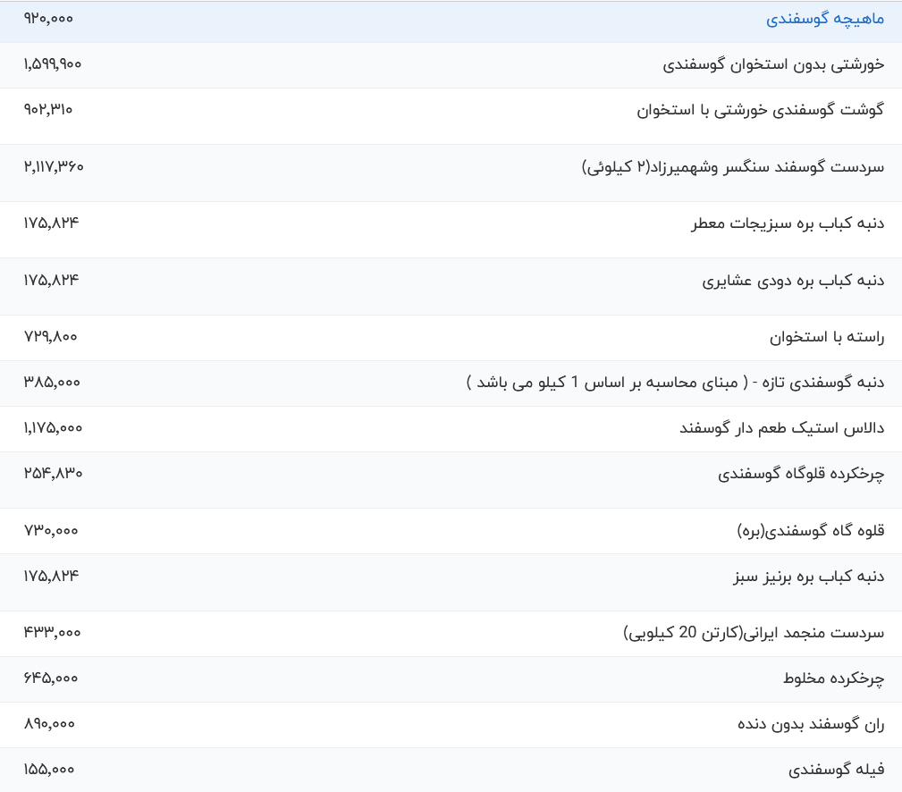The image size is (902, 792).
Task: Select دالاس استیک طعم دار گوسفند
Action: (781, 428)
